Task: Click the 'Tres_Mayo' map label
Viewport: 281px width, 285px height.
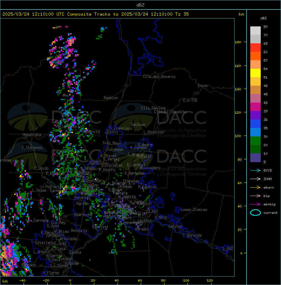Action: 111,143
